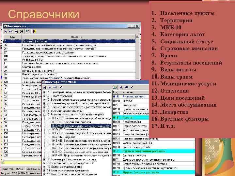Image resolution: width=235 pixels, height=176 pixels.
Task: Click scroll-up arrow in Категории льгот list
Action: point(137,36)
